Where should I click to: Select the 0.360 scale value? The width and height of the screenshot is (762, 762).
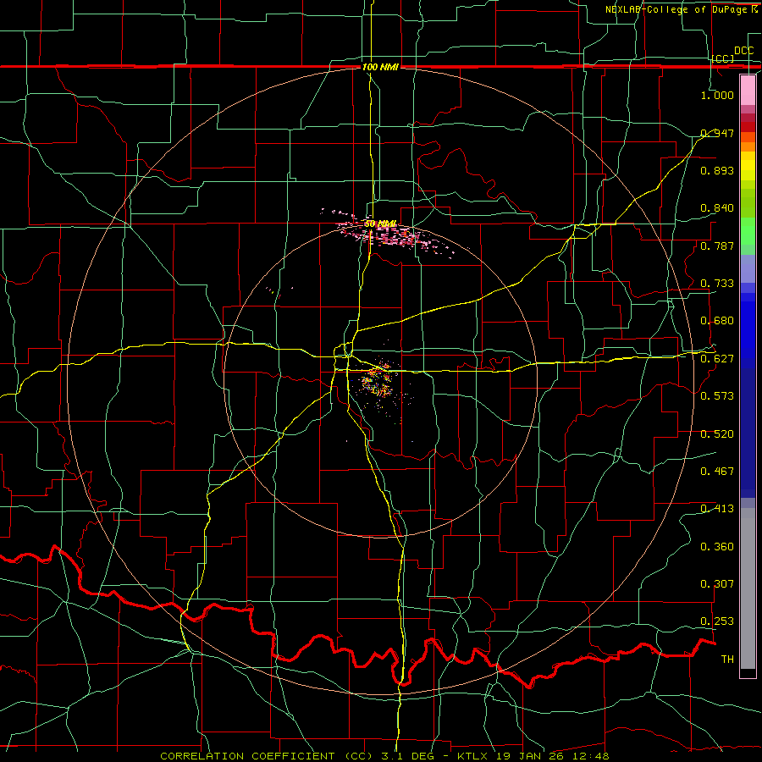point(717,547)
